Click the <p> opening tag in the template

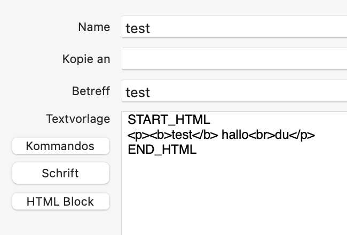[135, 135]
